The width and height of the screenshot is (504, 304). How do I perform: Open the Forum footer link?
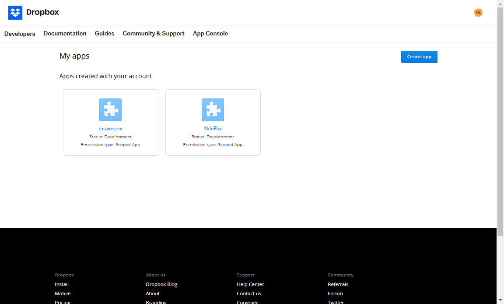coord(335,294)
